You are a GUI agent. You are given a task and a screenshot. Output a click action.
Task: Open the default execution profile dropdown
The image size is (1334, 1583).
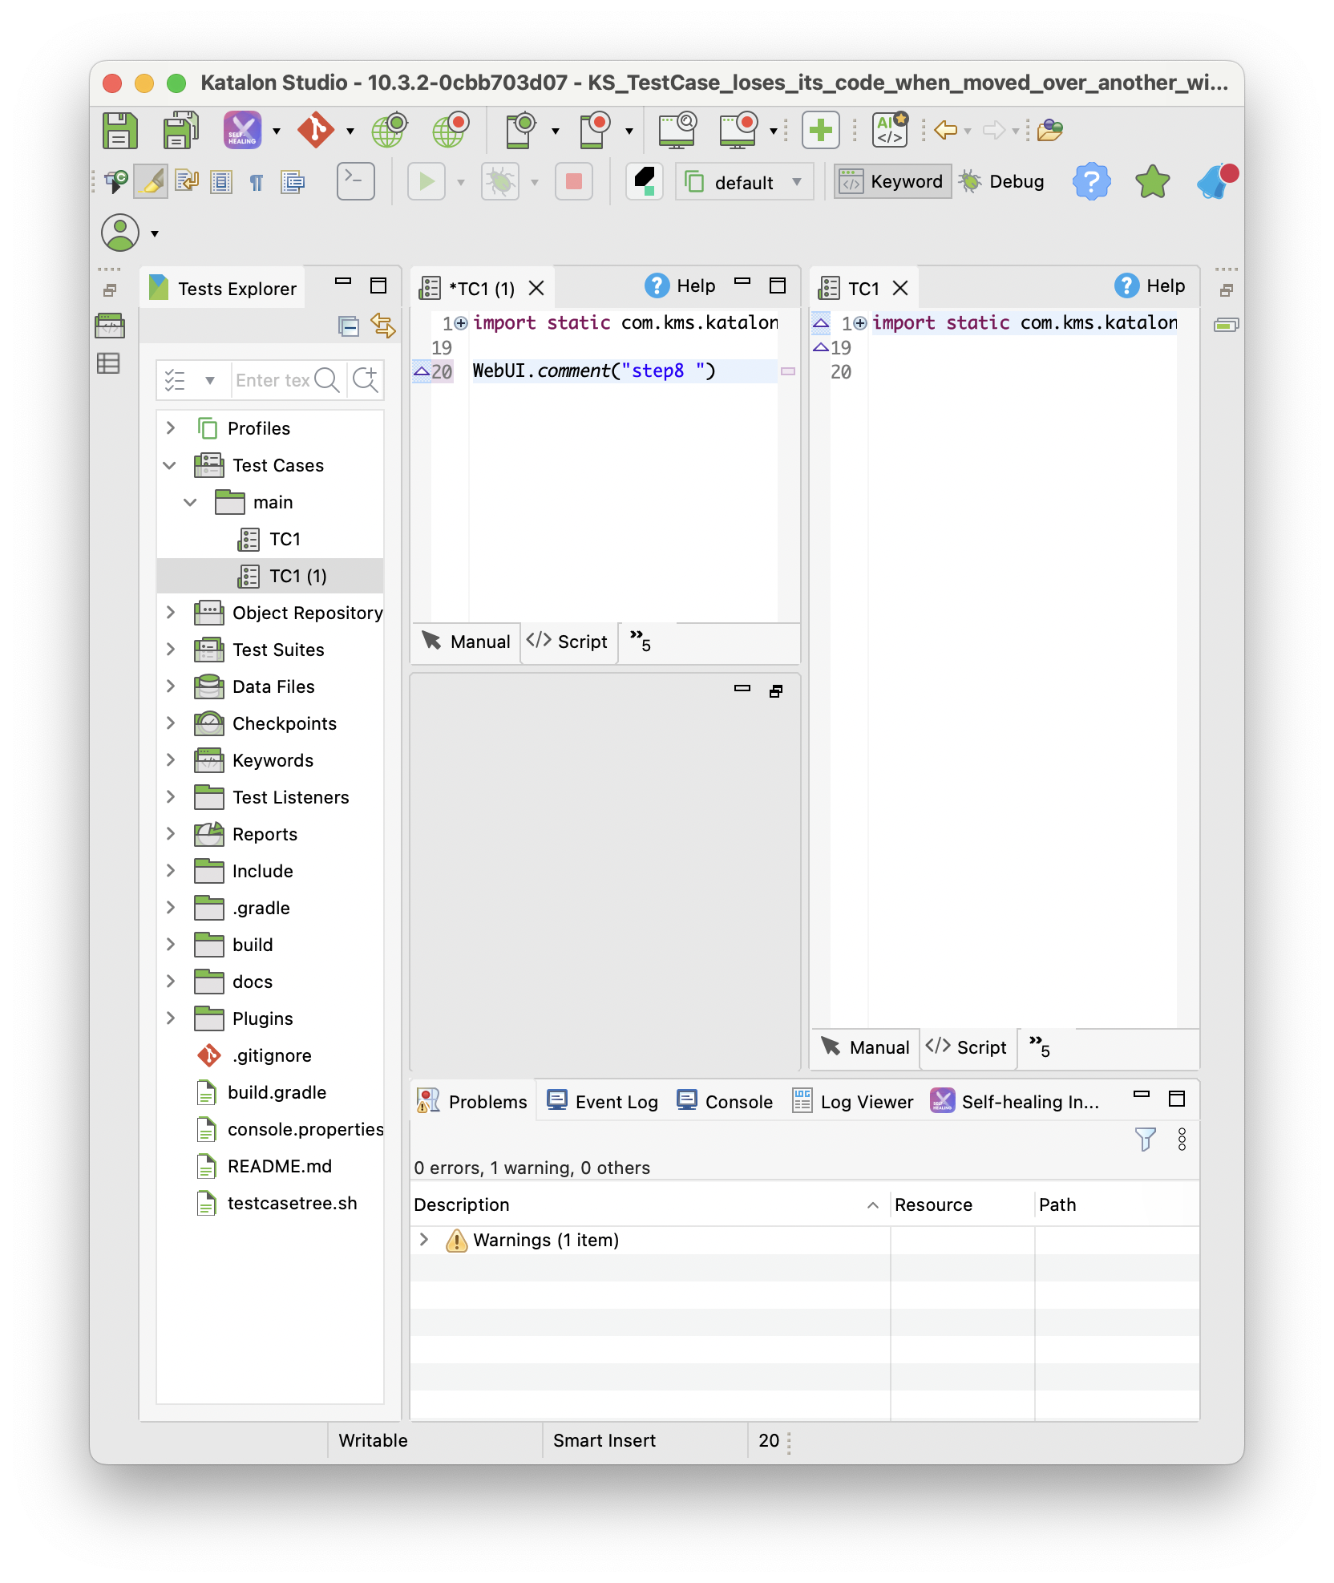tap(744, 182)
